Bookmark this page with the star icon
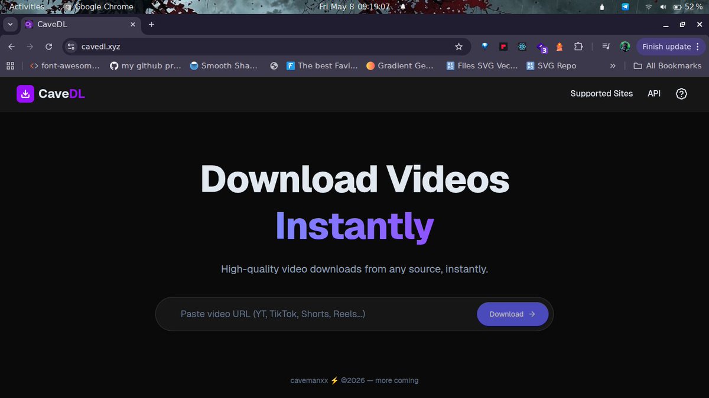 pyautogui.click(x=458, y=47)
